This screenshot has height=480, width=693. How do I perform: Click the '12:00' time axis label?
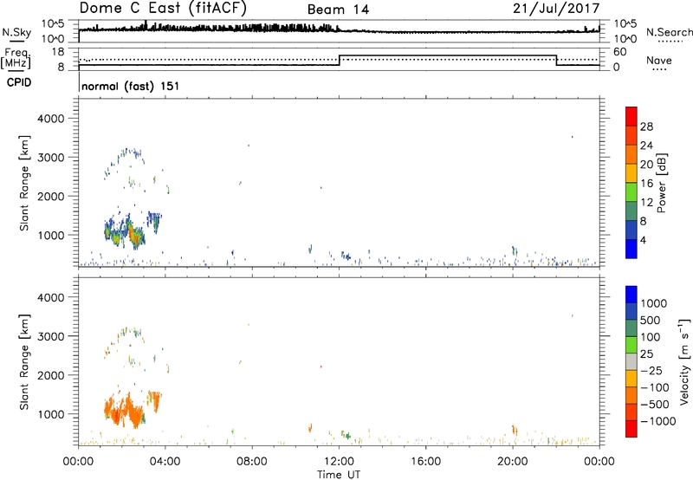339,462
